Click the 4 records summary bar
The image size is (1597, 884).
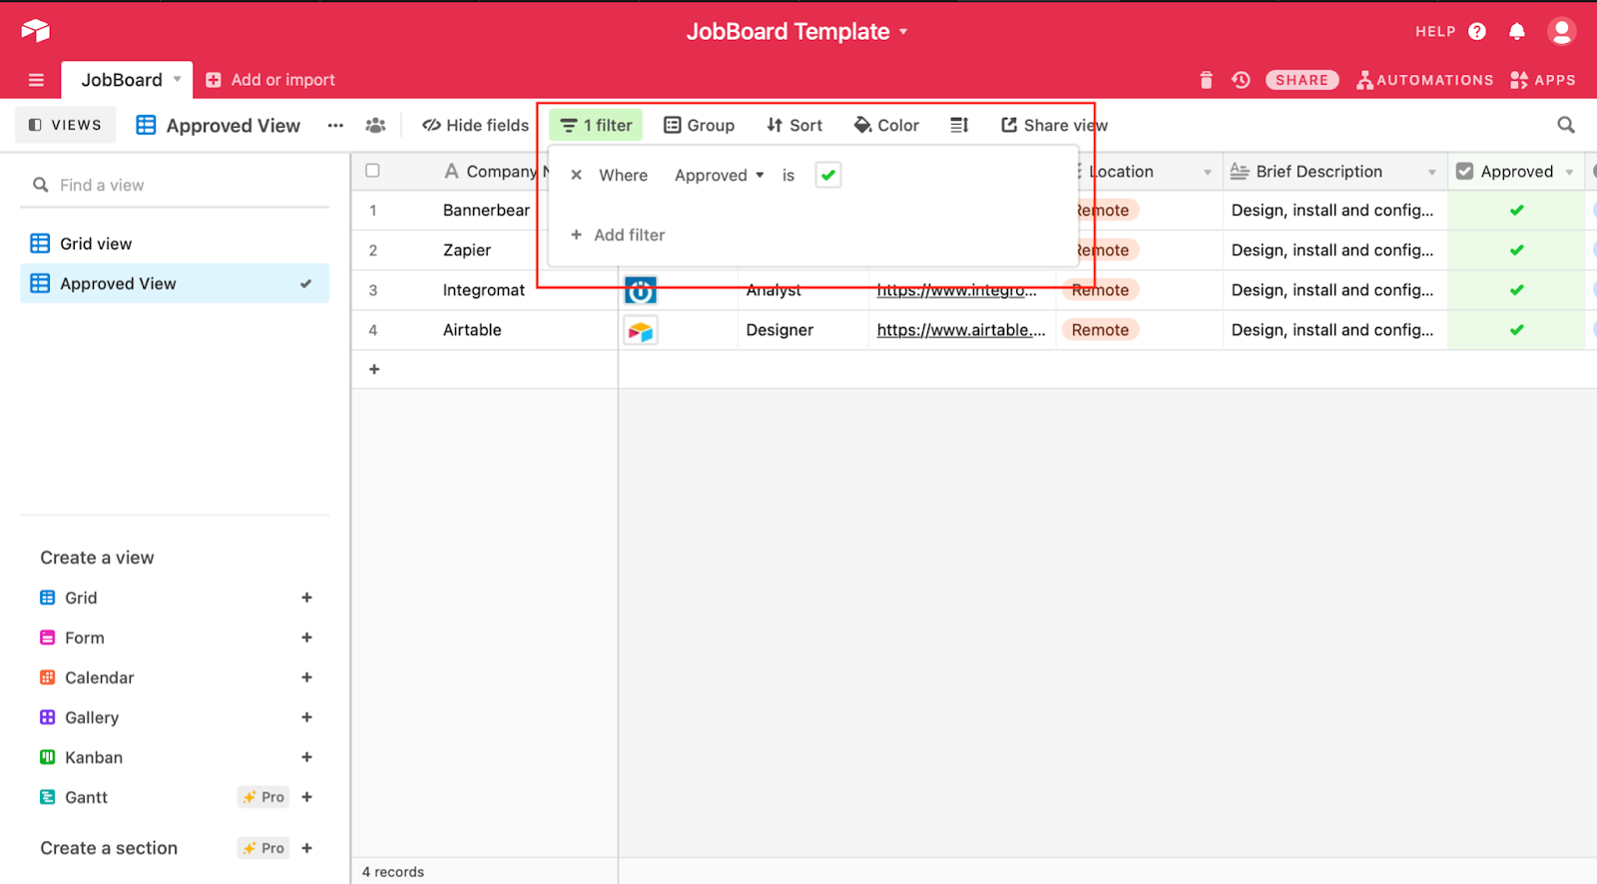[392, 871]
